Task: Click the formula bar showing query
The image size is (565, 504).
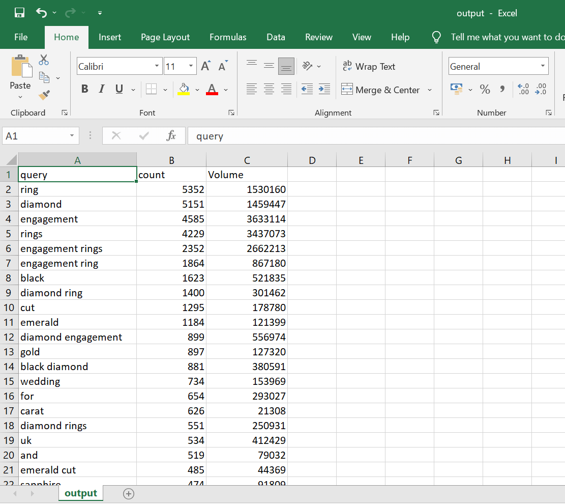Action: point(376,136)
